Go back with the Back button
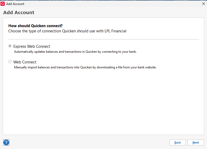 point(178,142)
